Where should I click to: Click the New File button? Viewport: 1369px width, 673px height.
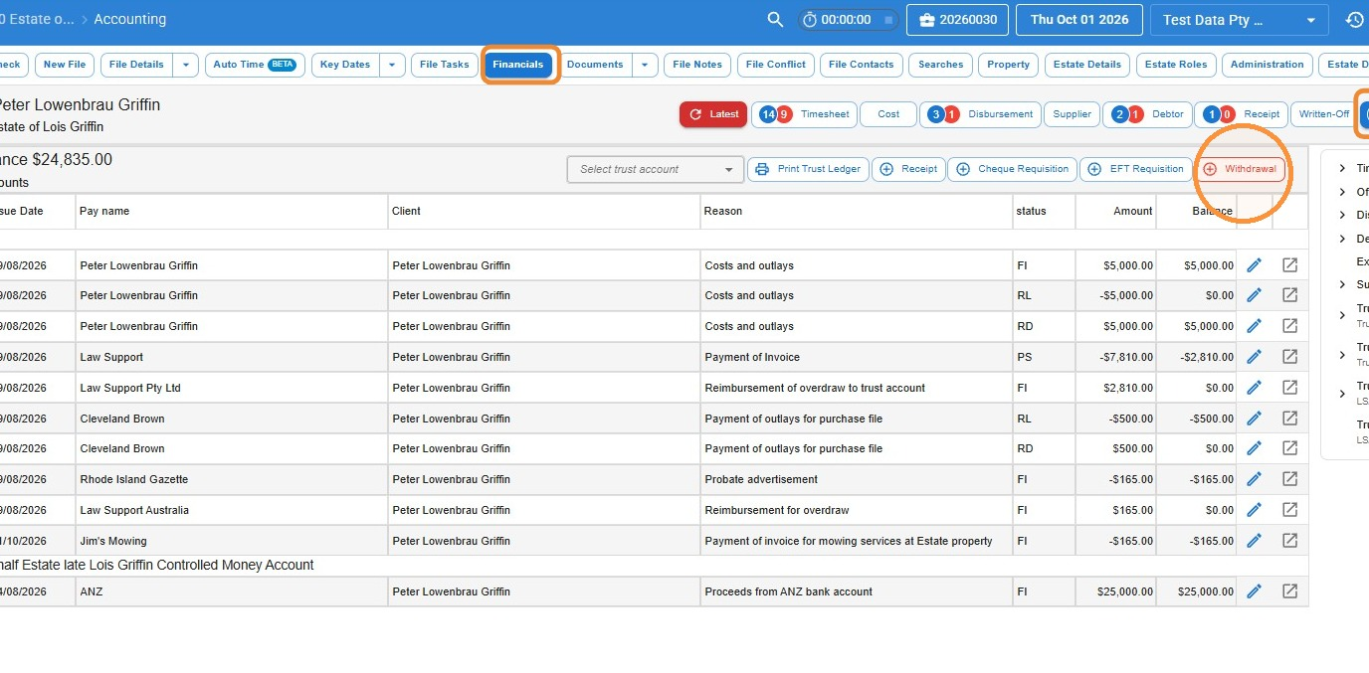point(66,65)
